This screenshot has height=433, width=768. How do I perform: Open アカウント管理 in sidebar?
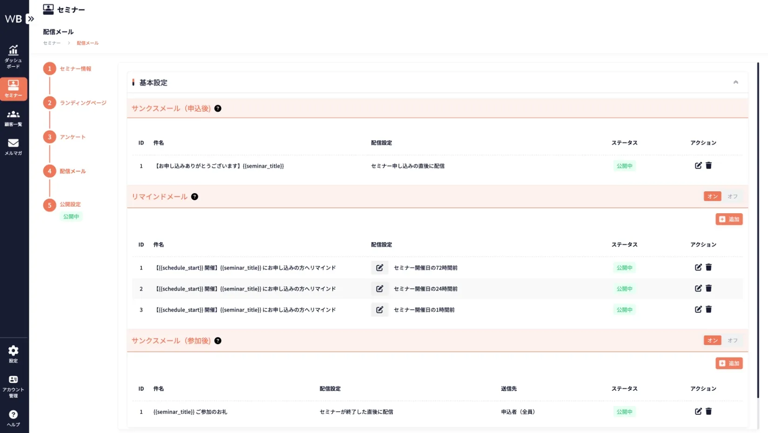(13, 386)
